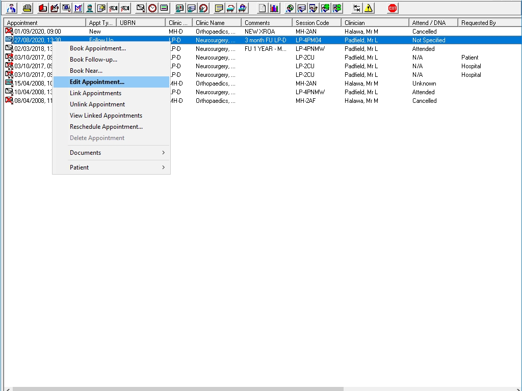
Task: Click the envelope icon on the 02/03/2018 row
Action: tap(9, 48)
